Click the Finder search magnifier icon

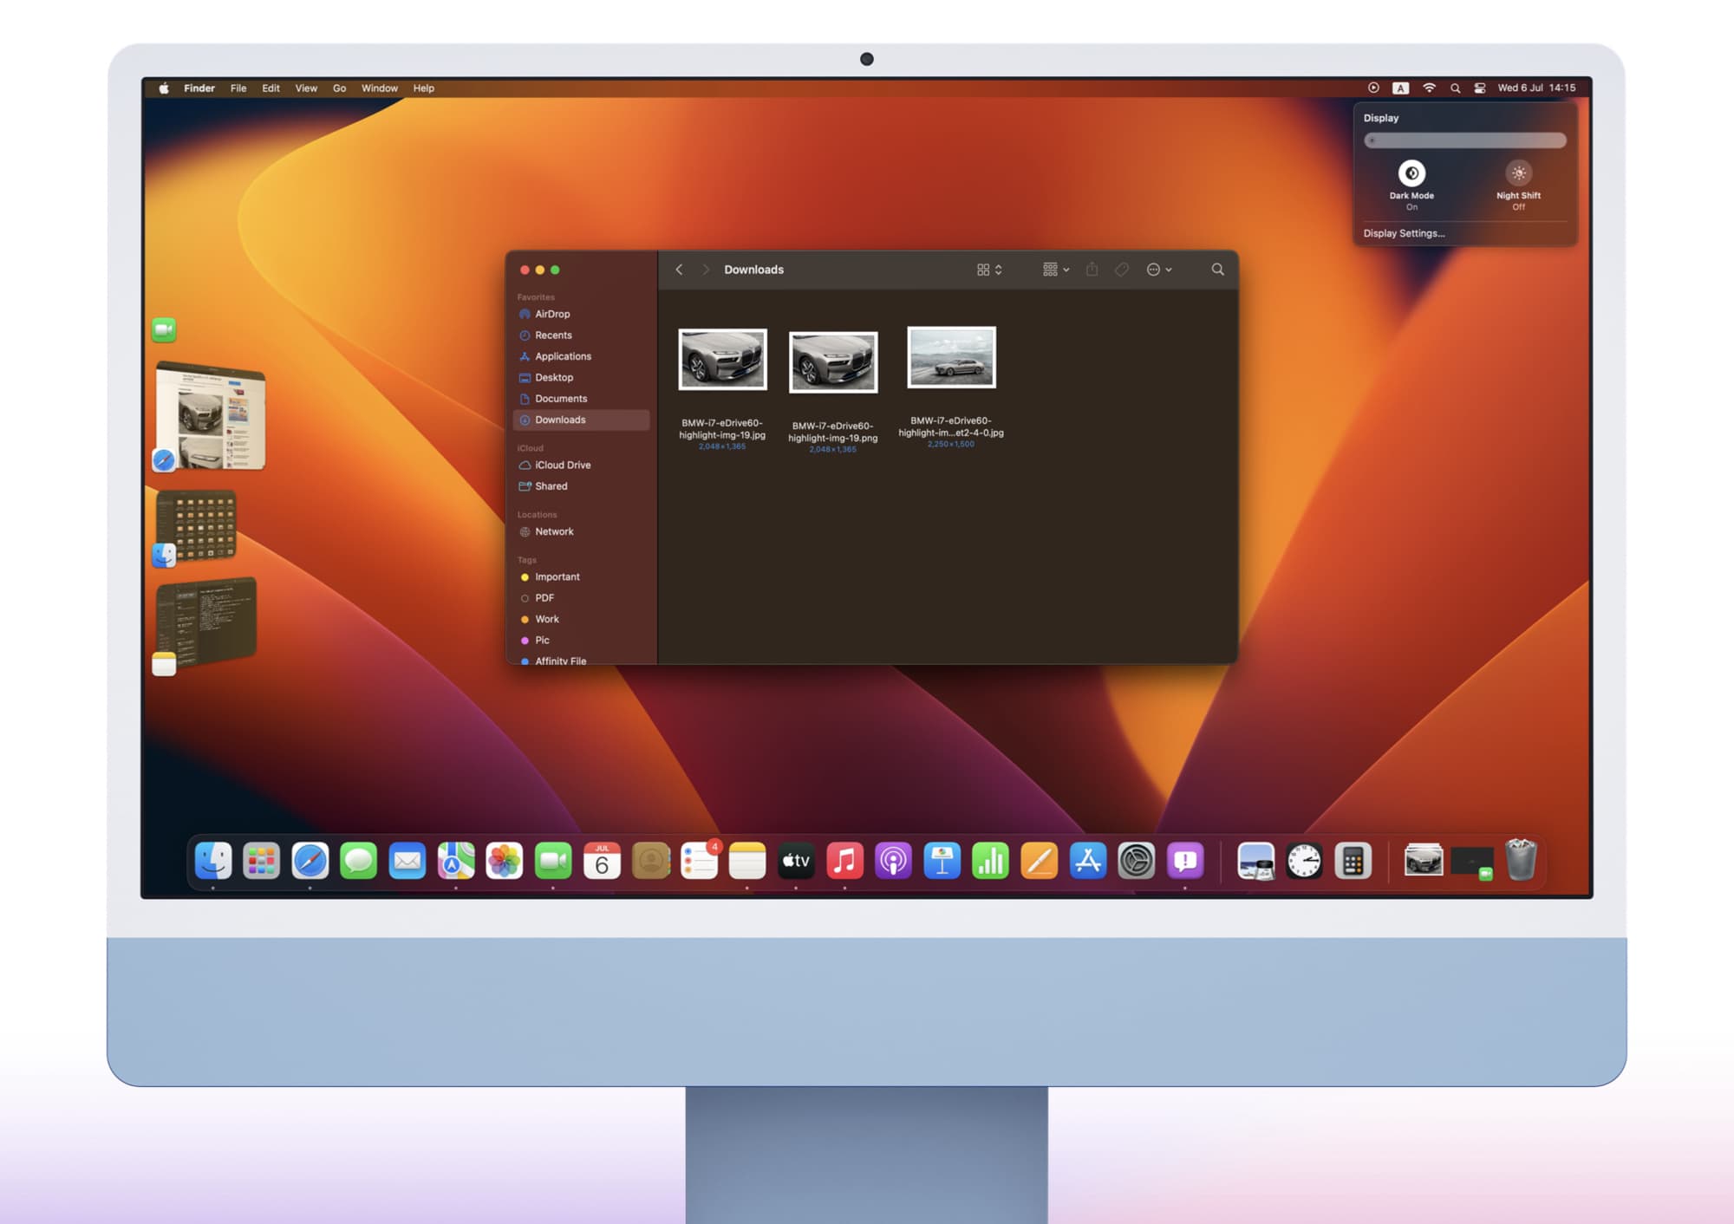click(1217, 270)
